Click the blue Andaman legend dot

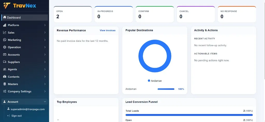pyautogui.click(x=149, y=81)
